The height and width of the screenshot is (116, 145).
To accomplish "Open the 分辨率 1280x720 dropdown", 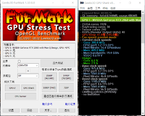I will 28,65.
